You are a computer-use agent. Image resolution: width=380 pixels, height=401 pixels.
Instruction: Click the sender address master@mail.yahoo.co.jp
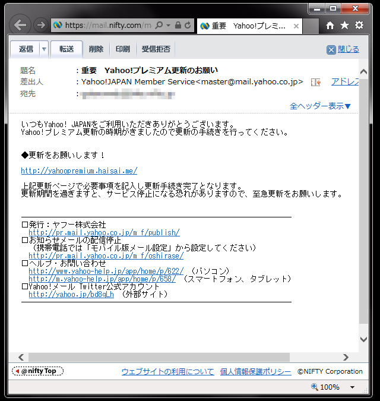point(249,82)
